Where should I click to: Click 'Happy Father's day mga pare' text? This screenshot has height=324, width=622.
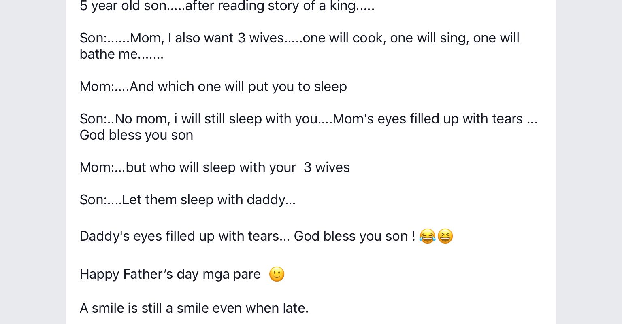170,274
